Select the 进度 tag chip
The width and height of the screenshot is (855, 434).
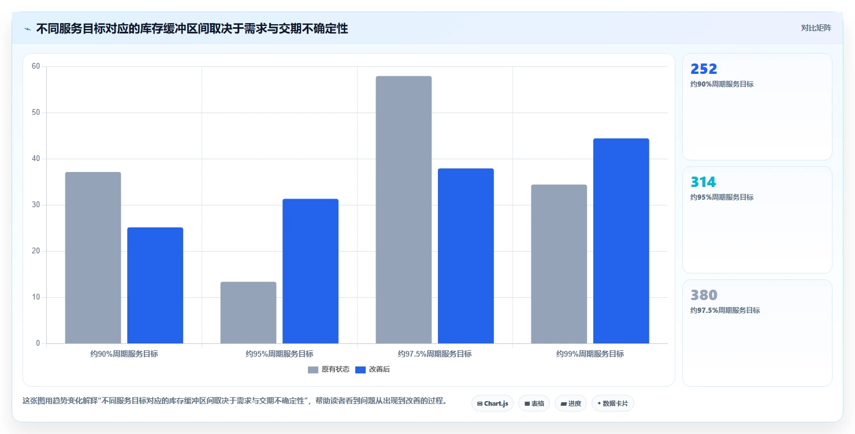571,403
